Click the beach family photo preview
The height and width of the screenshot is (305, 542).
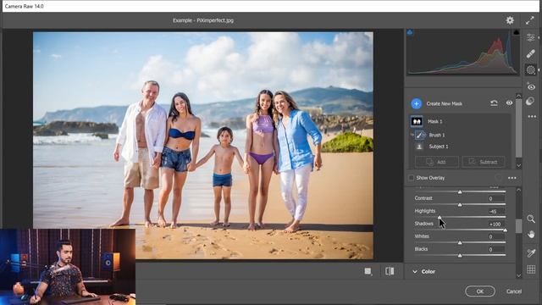[x=203, y=145]
